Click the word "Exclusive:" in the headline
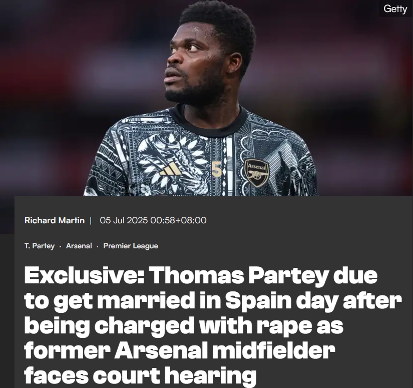The height and width of the screenshot is (388, 413). [83, 276]
